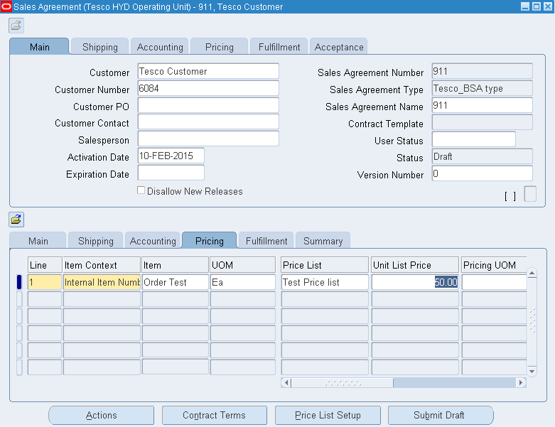Click the Ea UOM cell

pos(243,282)
